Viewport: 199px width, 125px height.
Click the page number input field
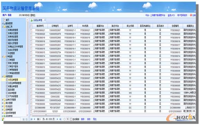[40, 119]
